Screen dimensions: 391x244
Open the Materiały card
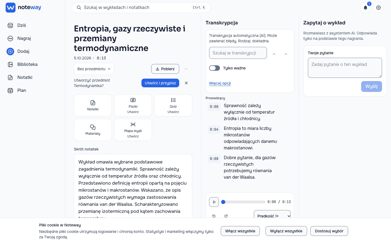[x=93, y=130]
